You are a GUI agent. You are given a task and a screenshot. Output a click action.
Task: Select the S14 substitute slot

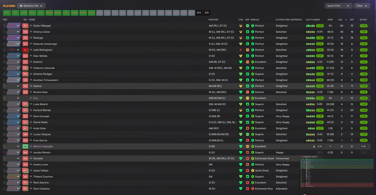pyautogui.click(x=199, y=13)
